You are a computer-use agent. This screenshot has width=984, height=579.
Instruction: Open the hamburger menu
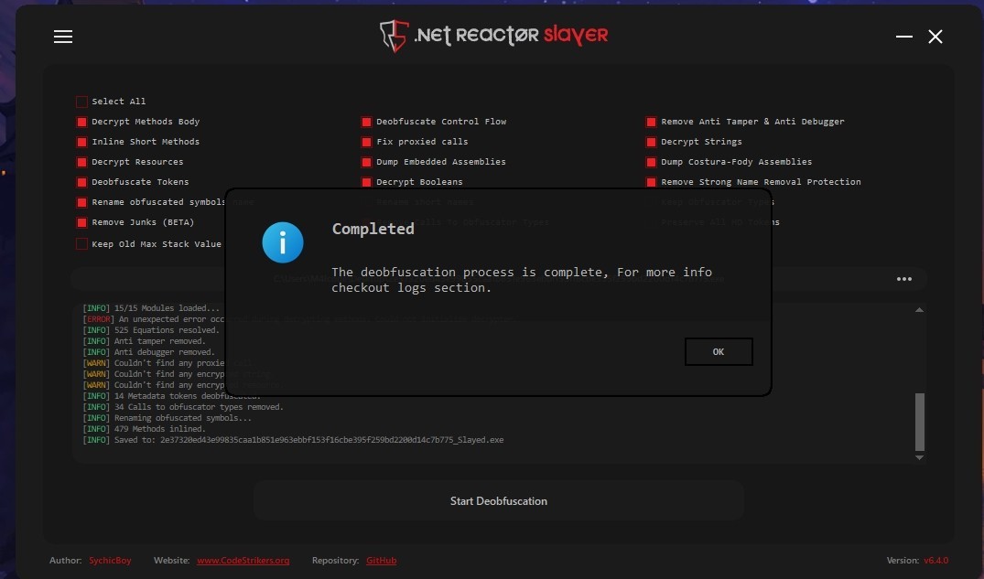click(x=63, y=37)
